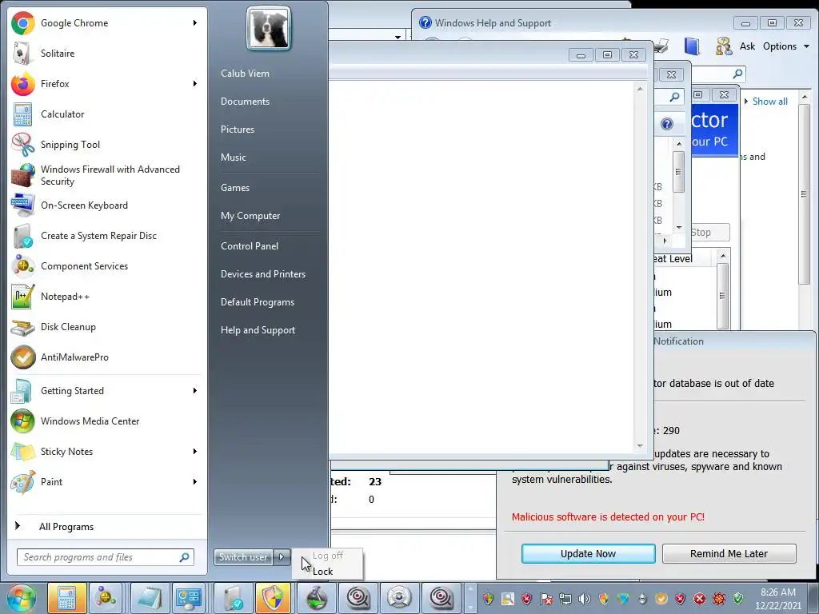Open Control Panel from the Start menu
The width and height of the screenshot is (819, 614).
click(x=250, y=246)
